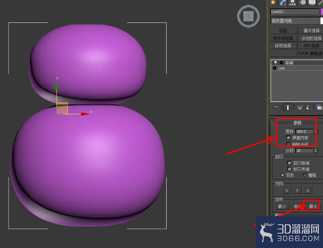Select the 变形 radio button
This screenshot has height=248, width=323.
click(282, 175)
